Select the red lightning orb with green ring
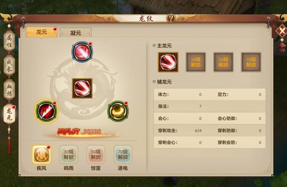This screenshot has height=187, width=287. pyautogui.click(x=46, y=111)
